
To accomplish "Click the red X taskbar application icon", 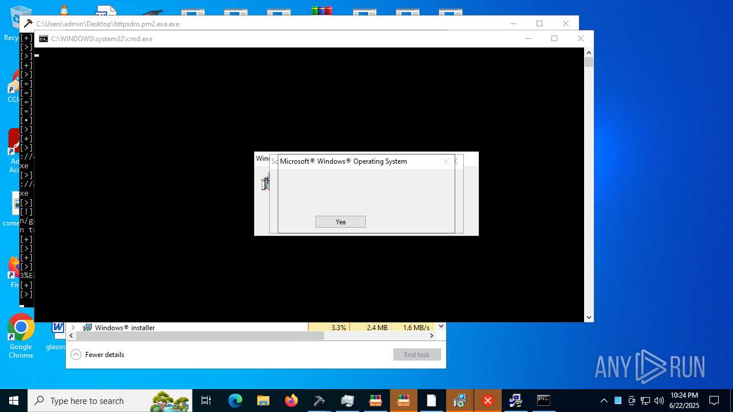I will (488, 401).
